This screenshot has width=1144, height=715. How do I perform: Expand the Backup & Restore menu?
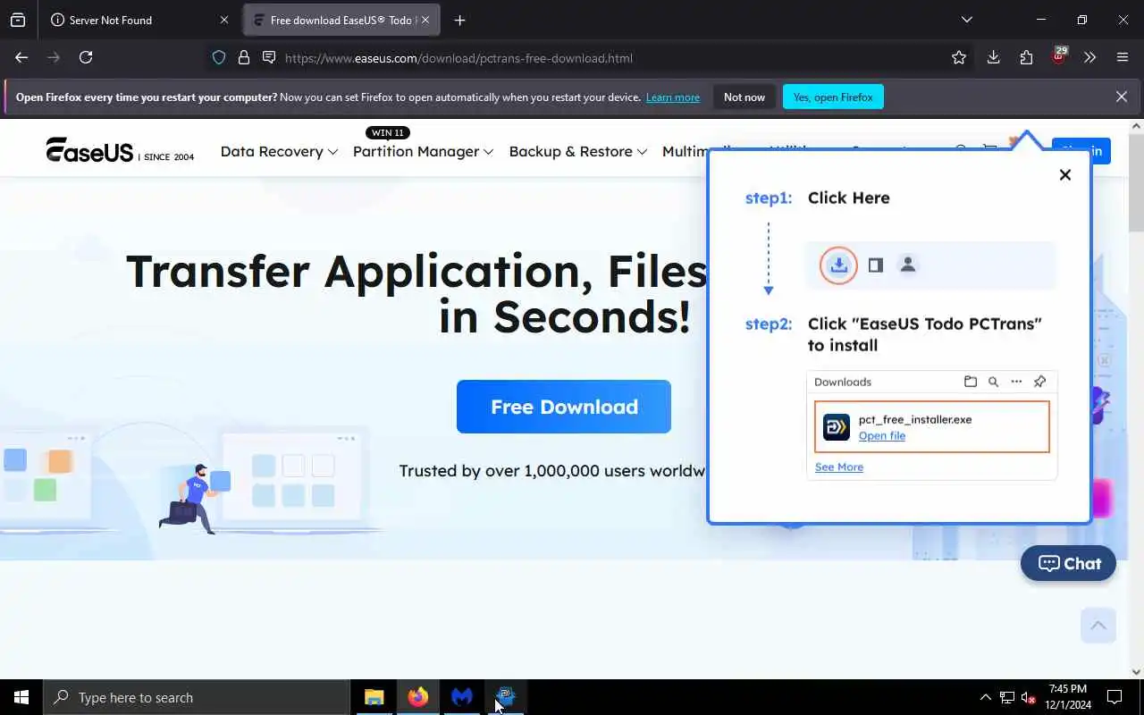pos(577,152)
